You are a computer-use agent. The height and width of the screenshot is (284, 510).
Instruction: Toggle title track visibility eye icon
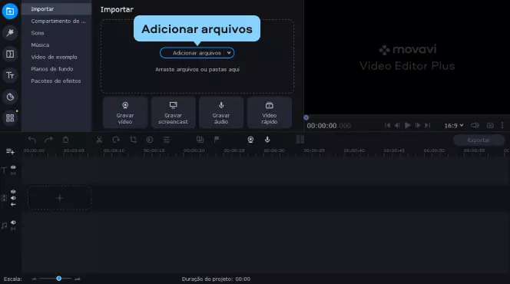click(13, 167)
